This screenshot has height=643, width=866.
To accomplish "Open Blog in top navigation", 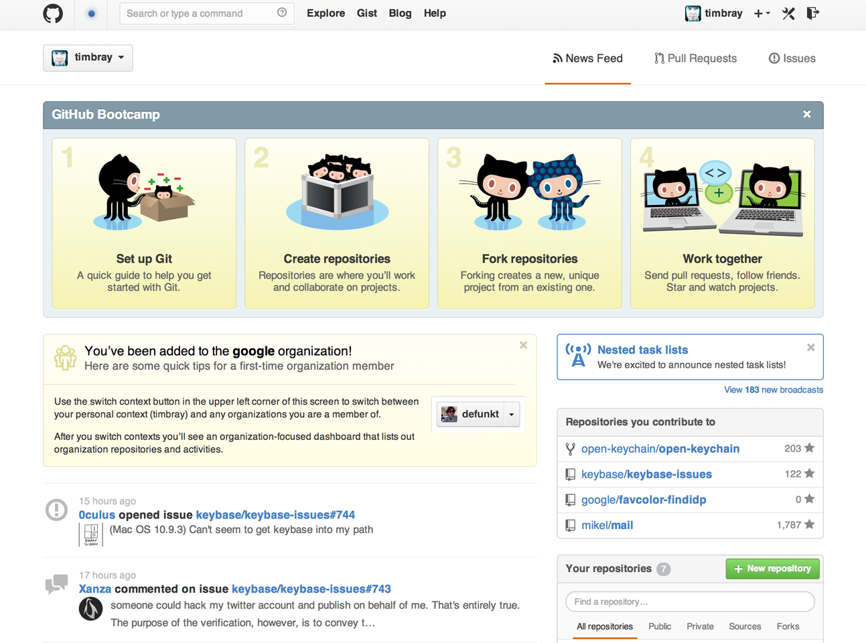I will point(401,13).
